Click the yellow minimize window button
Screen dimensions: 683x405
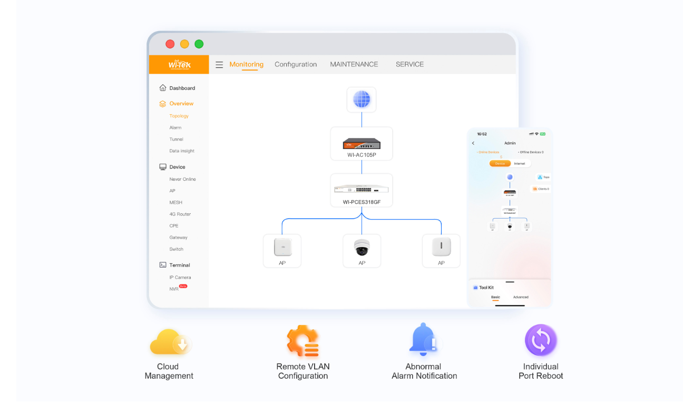pyautogui.click(x=184, y=44)
